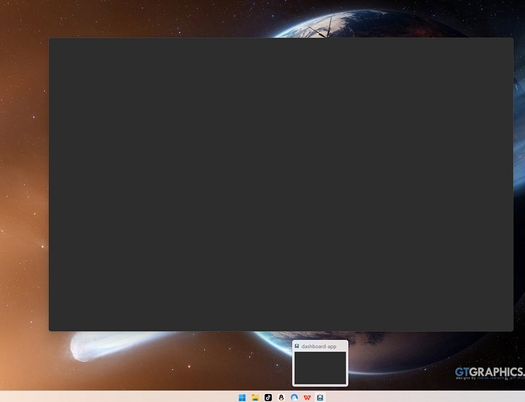Click the dashboard-app title in the preview popup
This screenshot has height=402, width=525.
[318, 346]
